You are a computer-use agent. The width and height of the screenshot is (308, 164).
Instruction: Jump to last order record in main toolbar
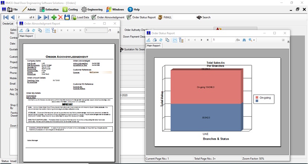pos(46,17)
